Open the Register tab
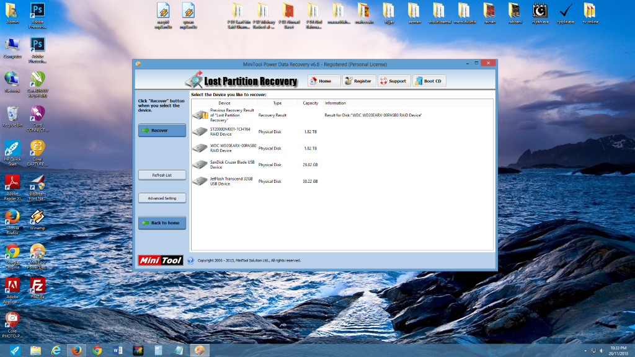635x357 pixels. click(x=359, y=81)
